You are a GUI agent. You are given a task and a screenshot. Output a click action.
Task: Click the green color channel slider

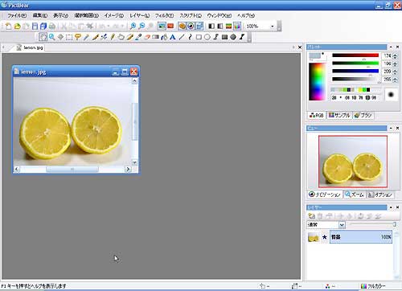[355, 64]
